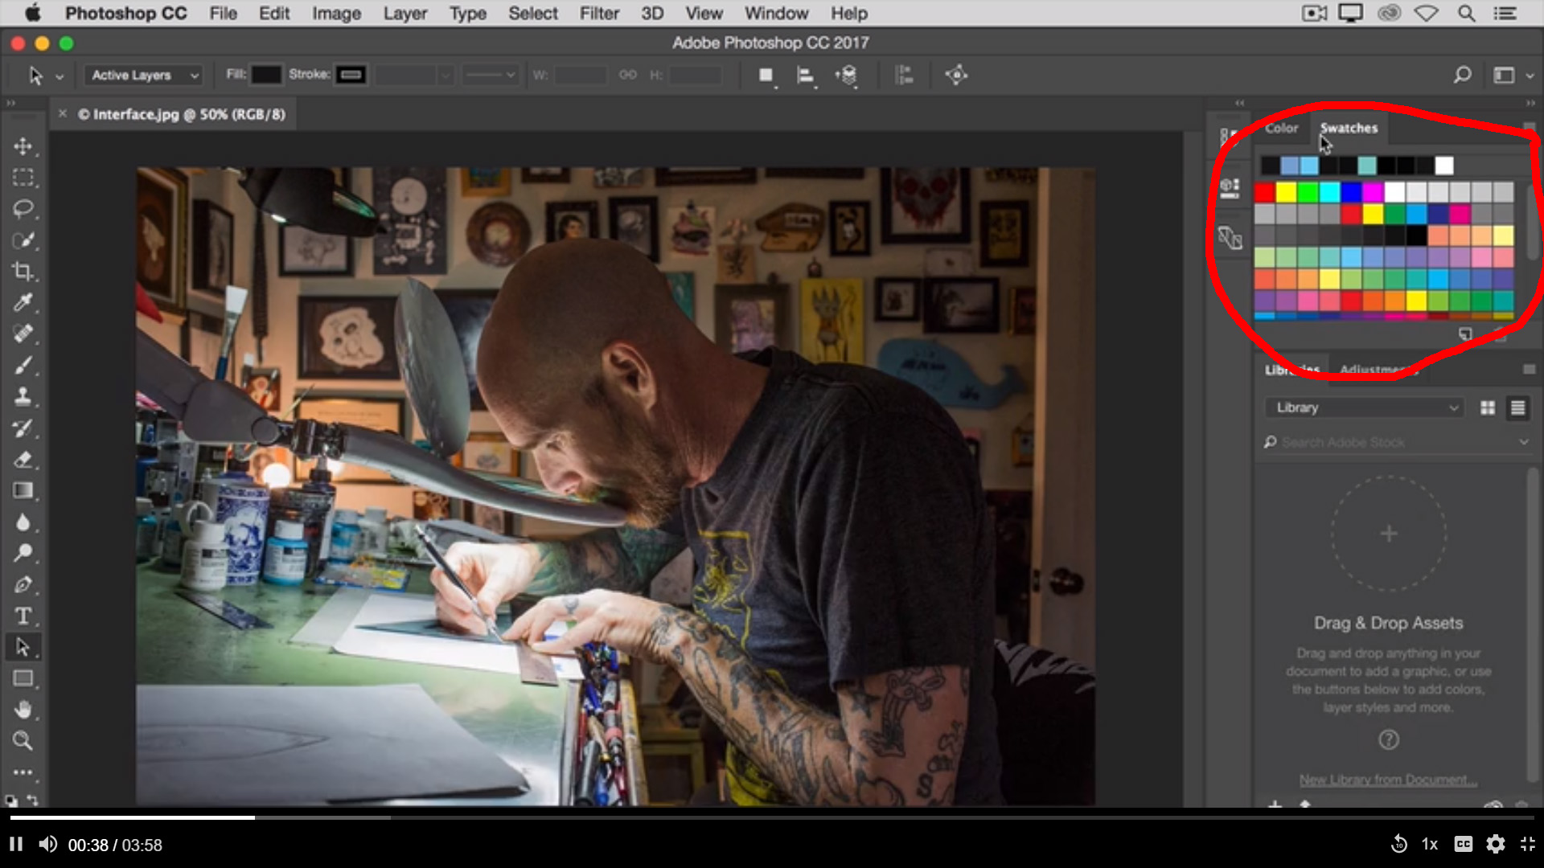
Task: Click the Libraries help question mark button
Action: [x=1388, y=740]
